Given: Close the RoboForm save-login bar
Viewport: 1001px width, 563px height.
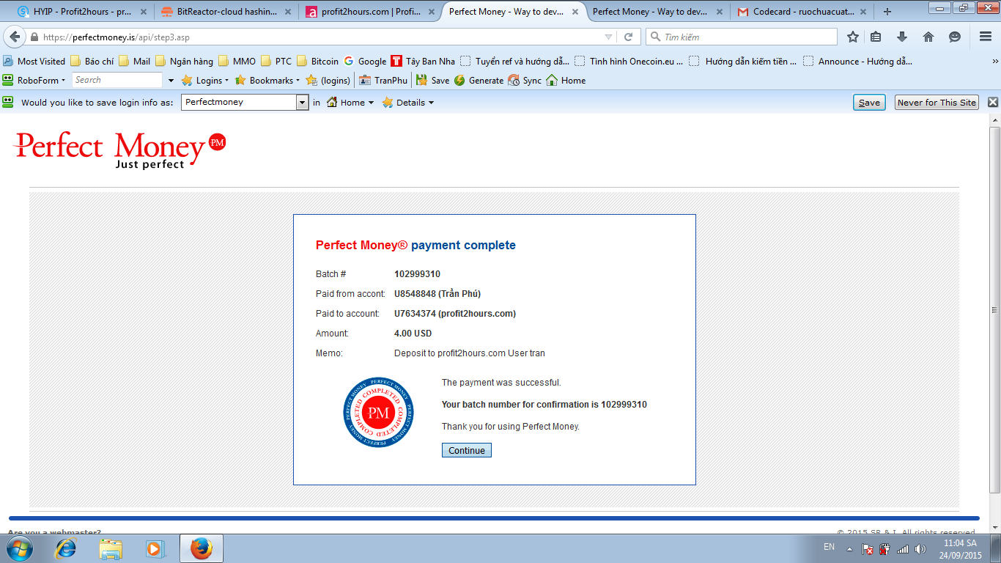Looking at the screenshot, I should coord(993,103).
